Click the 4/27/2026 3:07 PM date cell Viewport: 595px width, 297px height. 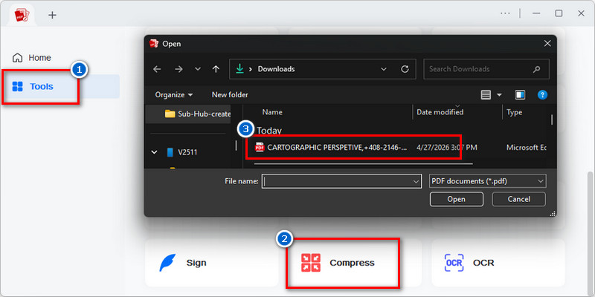447,147
